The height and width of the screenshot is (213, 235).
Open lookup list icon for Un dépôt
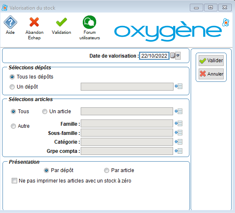tap(179, 86)
